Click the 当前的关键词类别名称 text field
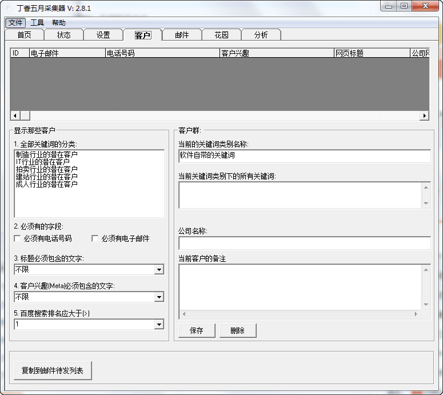This screenshot has width=443, height=395. 304,156
